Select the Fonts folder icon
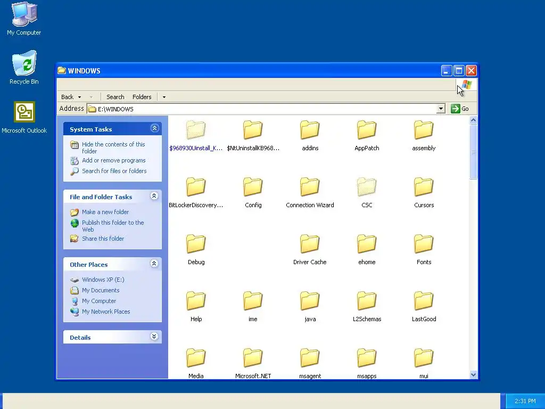The height and width of the screenshot is (409, 545). coord(424,244)
